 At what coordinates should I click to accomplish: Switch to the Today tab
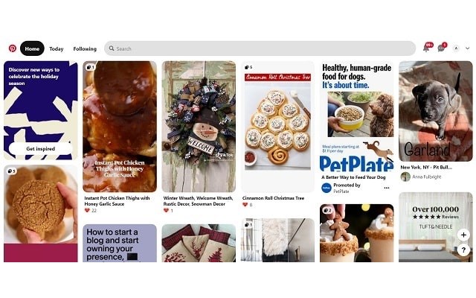tap(57, 48)
